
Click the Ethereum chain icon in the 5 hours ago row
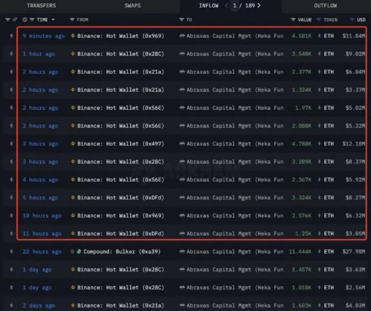tap(11, 198)
